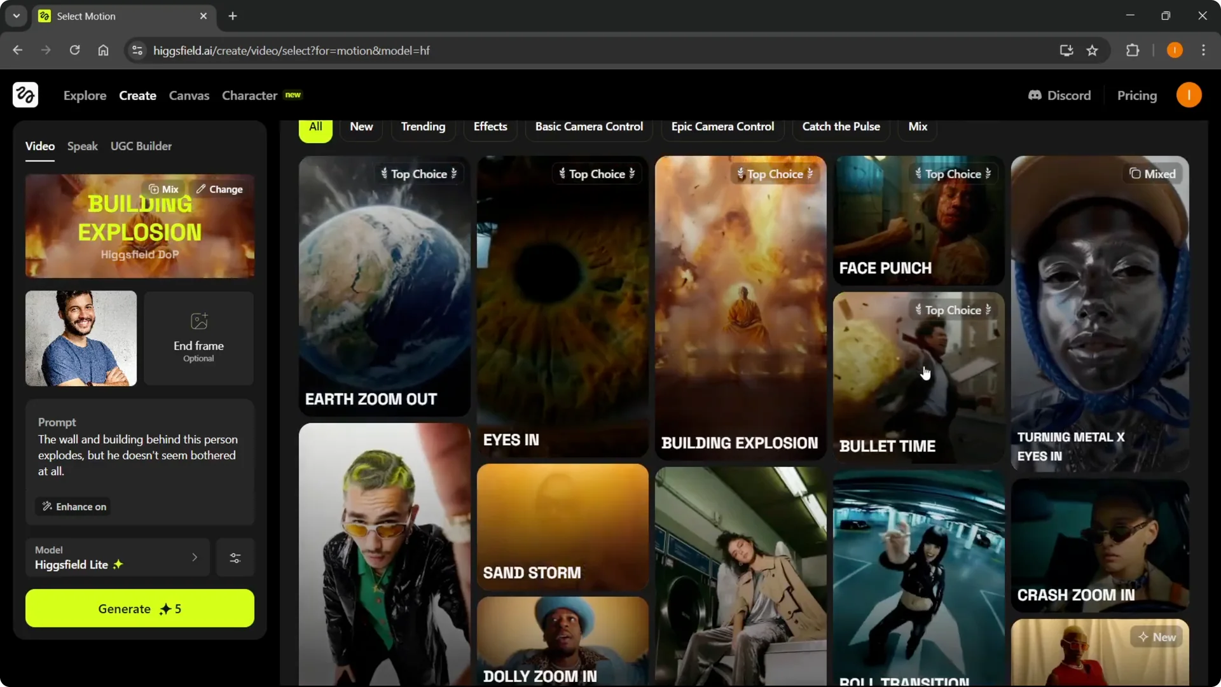1221x687 pixels.
Task: Click the install app icon in address bar
Action: click(x=1066, y=50)
